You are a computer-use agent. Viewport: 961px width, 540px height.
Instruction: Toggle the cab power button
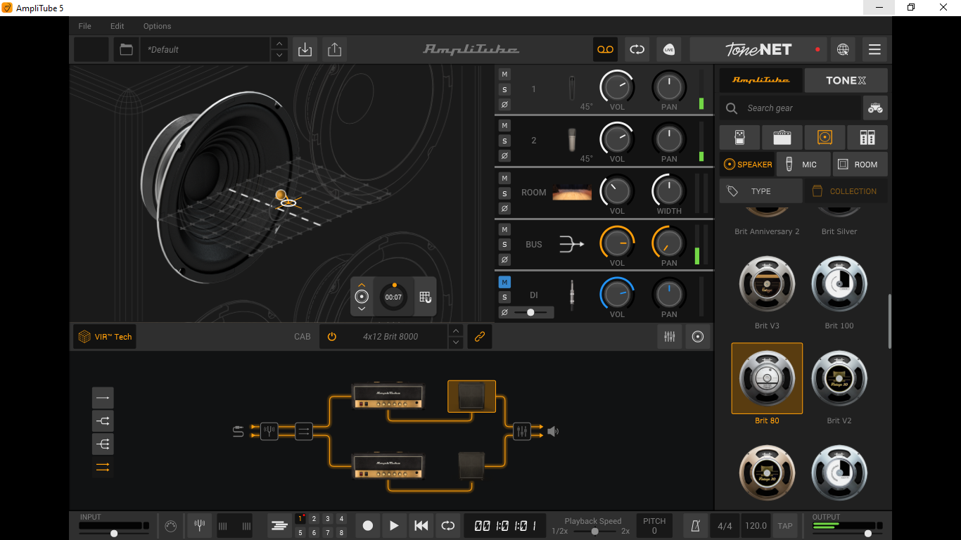pyautogui.click(x=332, y=337)
